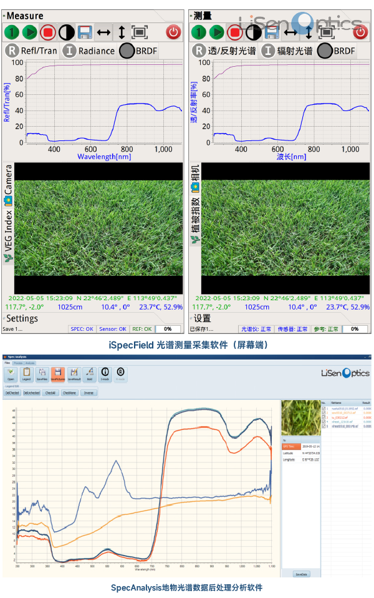Uncheck file row 4 checkbox
This screenshot has width=374, height=598.
(x=324, y=422)
